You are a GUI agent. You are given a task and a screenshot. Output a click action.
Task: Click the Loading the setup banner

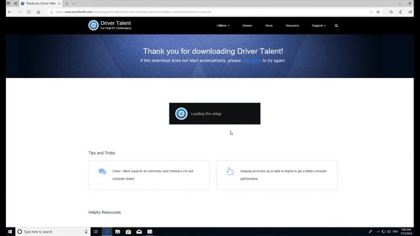coord(215,113)
